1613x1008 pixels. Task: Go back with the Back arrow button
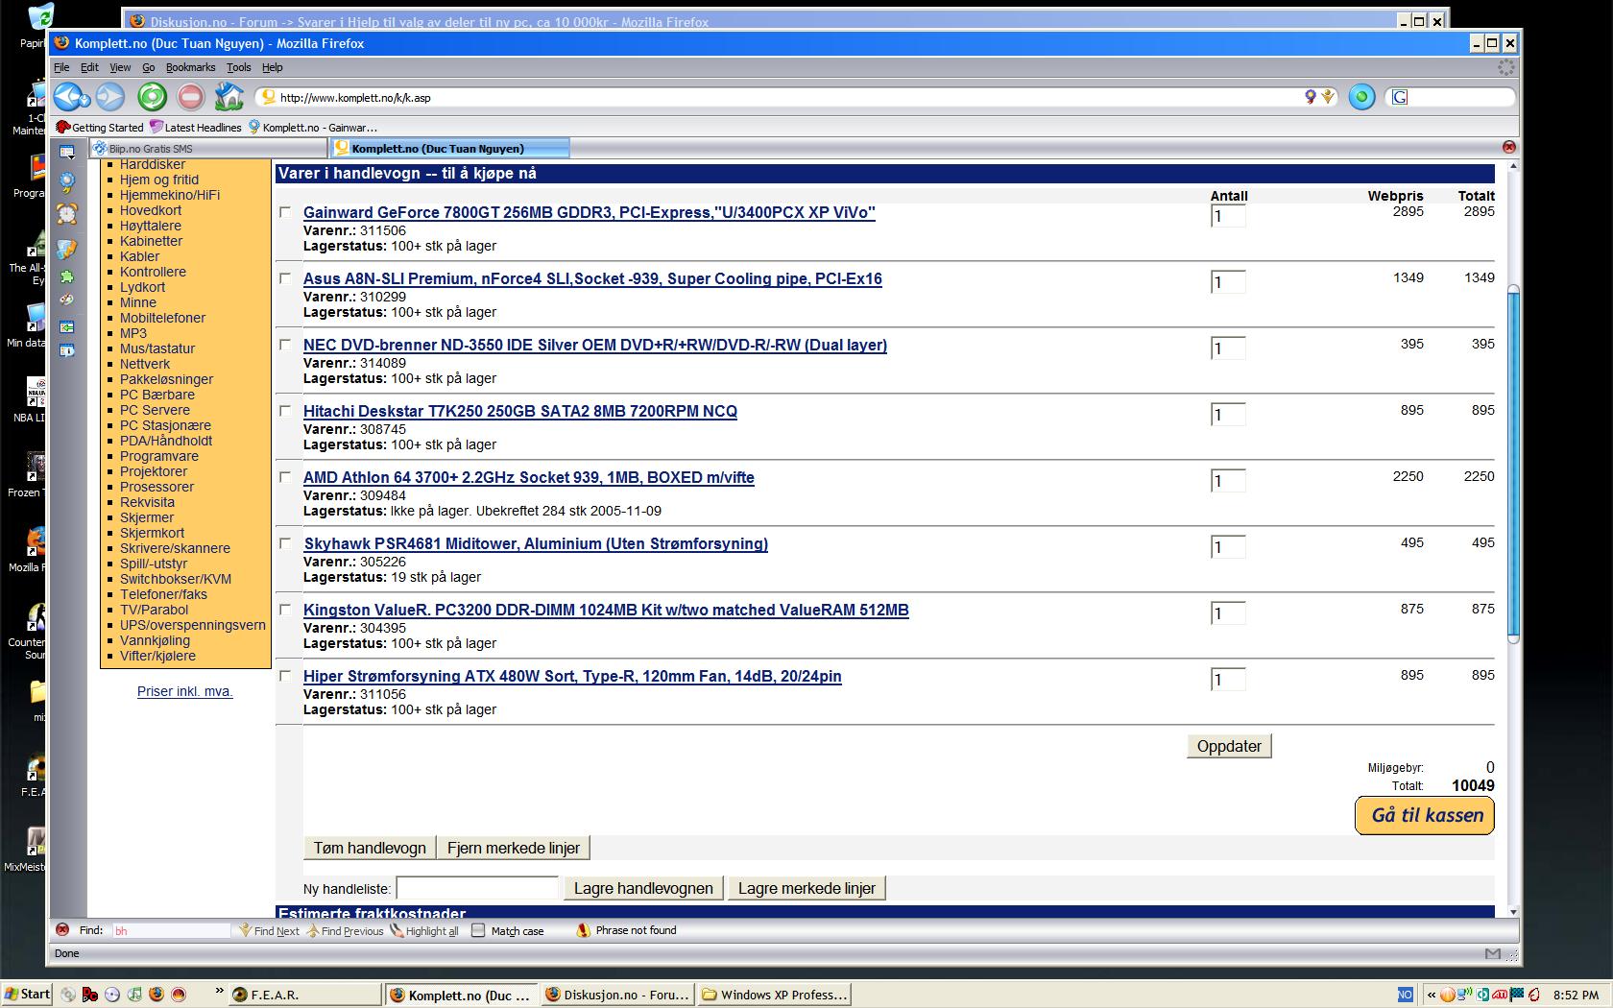(x=67, y=97)
